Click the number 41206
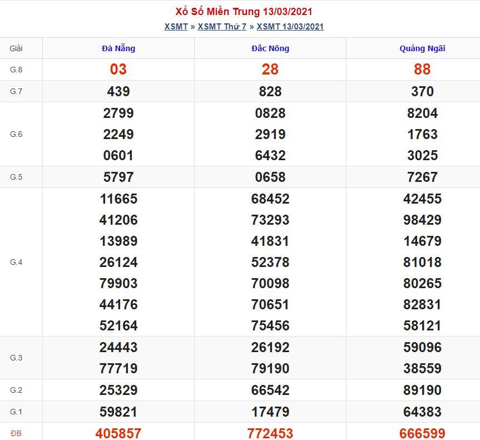Viewport: 480px width, 440px height. point(118,220)
